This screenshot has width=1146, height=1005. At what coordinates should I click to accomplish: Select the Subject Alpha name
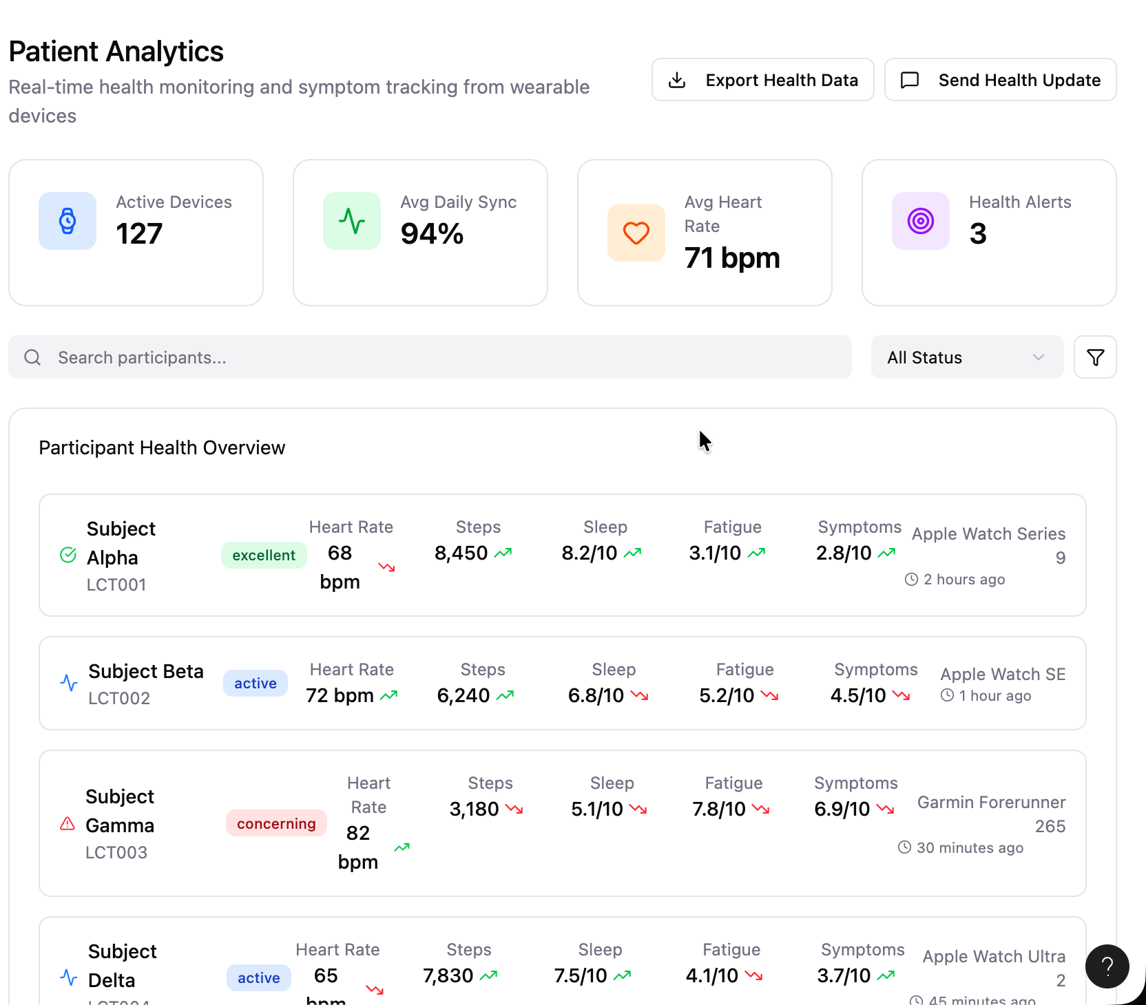click(121, 543)
